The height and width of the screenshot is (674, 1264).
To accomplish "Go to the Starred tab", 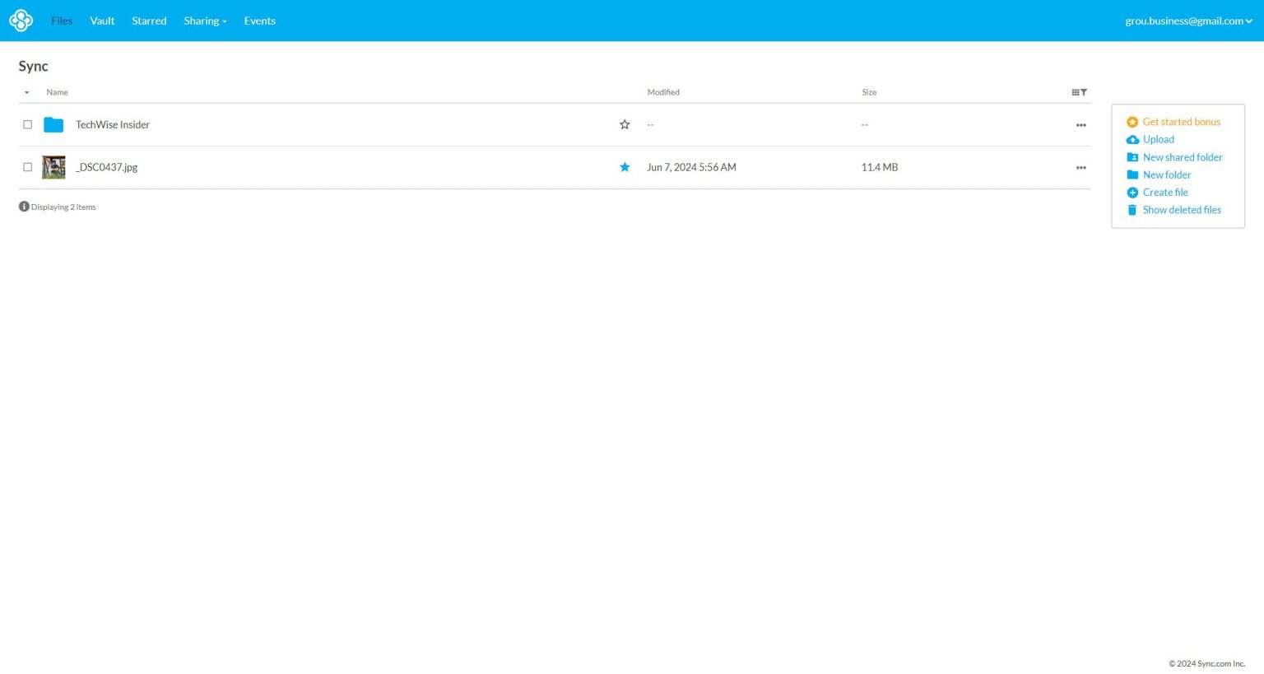I will coord(148,21).
